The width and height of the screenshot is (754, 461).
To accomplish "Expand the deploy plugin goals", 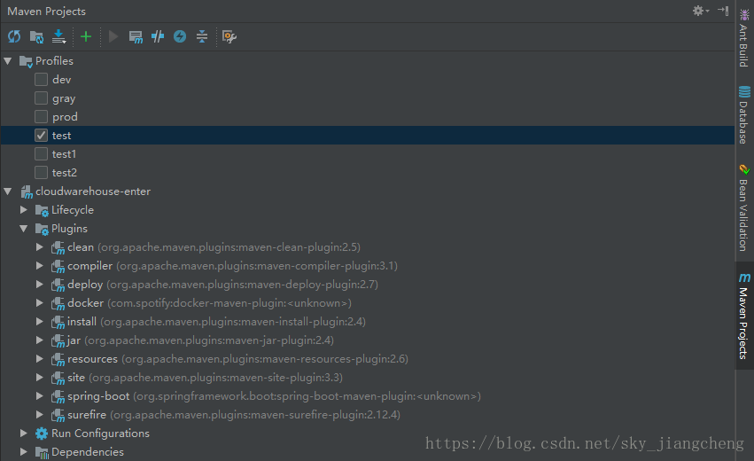I will (x=40, y=285).
